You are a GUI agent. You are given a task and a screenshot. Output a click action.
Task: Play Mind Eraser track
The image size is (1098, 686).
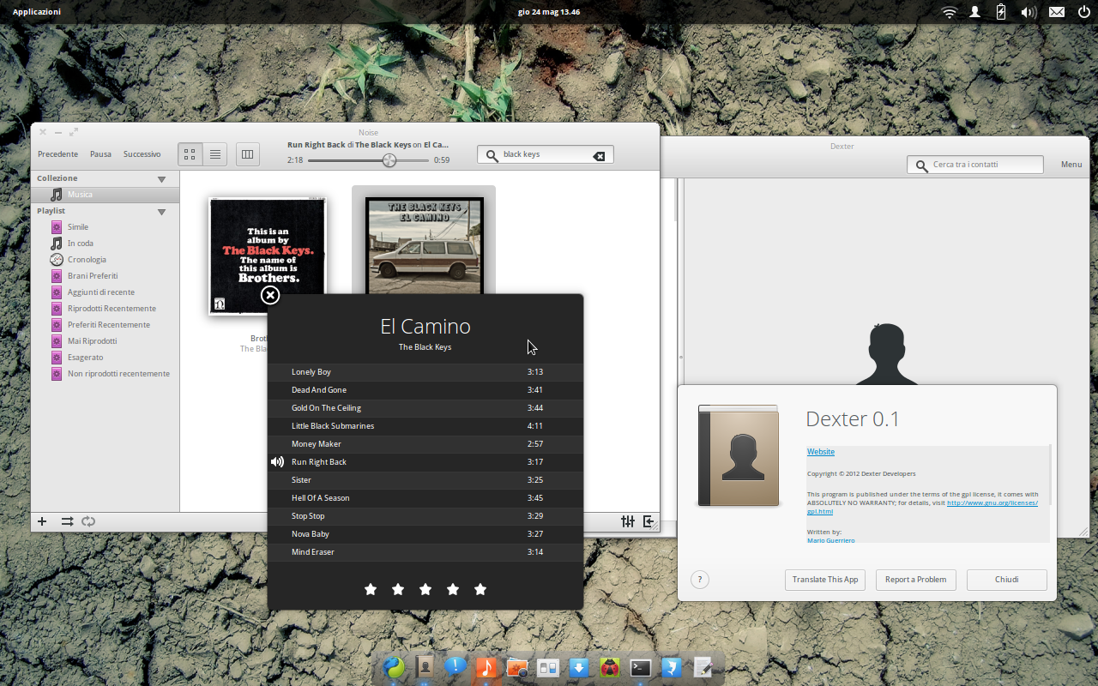coord(425,552)
